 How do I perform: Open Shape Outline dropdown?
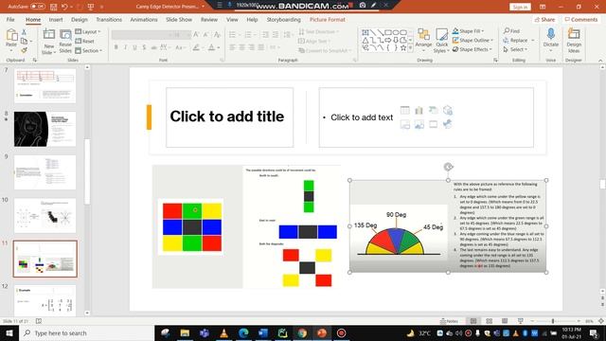tap(472, 40)
